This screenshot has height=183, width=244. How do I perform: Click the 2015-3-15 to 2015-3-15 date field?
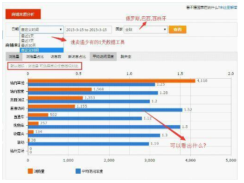pos(88,30)
